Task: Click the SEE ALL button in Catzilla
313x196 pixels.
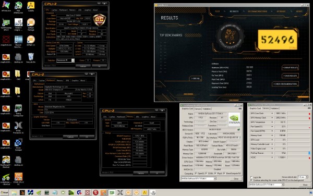Action: point(196,78)
